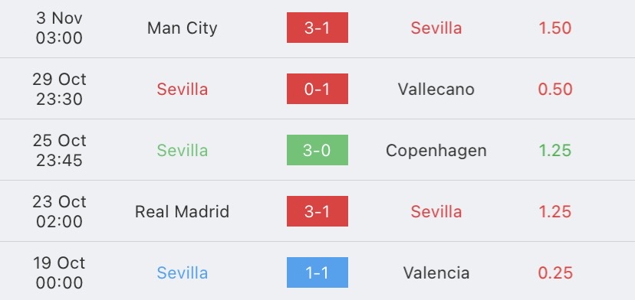The image size is (635, 300).
Task: Open the 3-1 Man City score box
Action: click(317, 28)
